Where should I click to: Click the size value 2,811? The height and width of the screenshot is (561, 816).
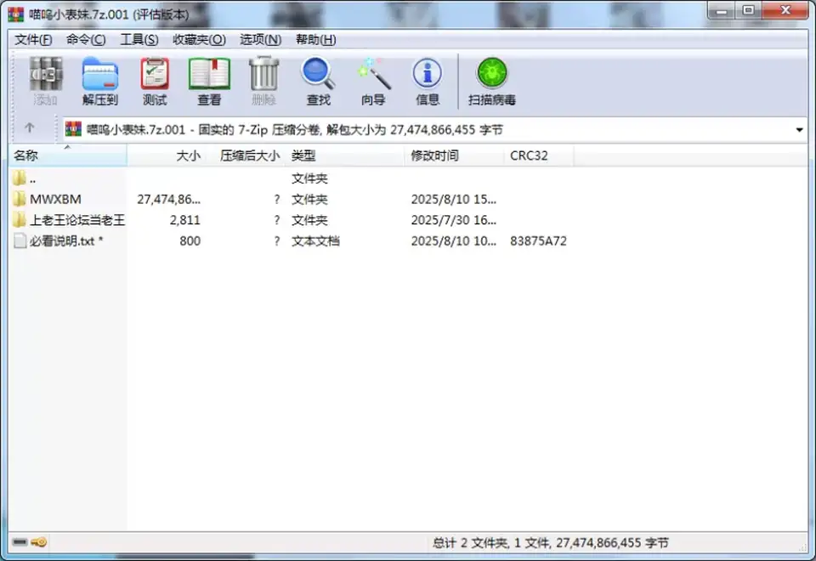[184, 220]
